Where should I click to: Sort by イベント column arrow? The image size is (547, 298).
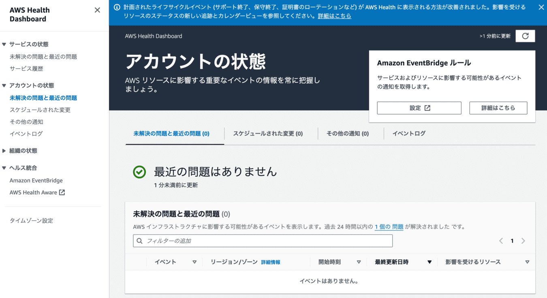(x=194, y=262)
